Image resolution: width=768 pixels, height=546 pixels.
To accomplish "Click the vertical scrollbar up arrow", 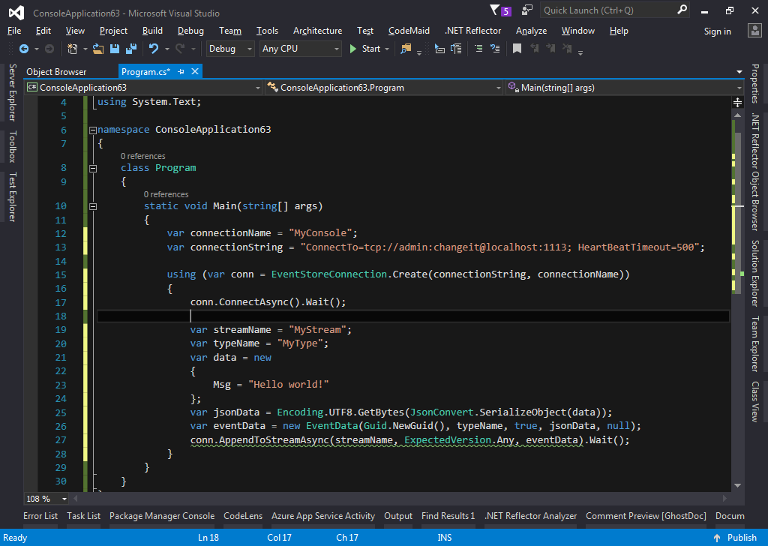I will (738, 115).
